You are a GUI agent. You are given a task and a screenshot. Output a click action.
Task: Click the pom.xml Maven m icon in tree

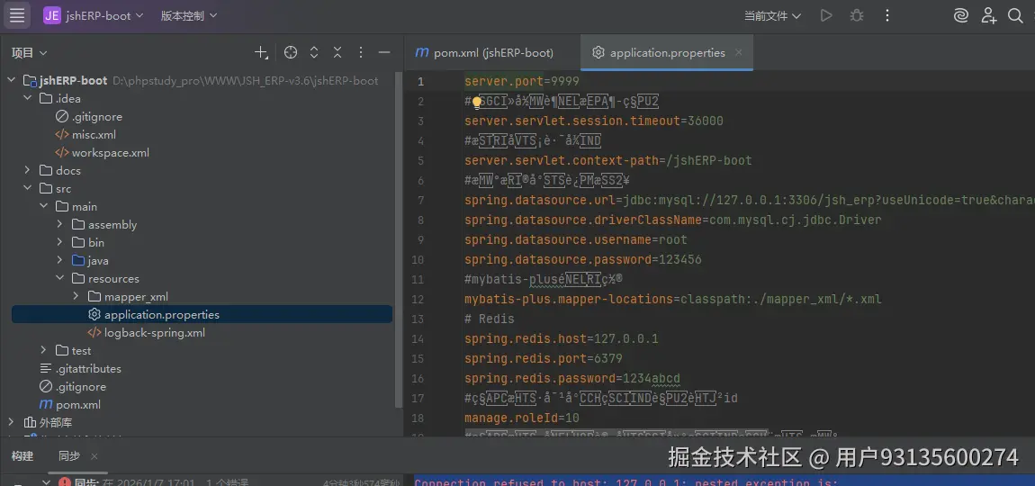(x=46, y=405)
